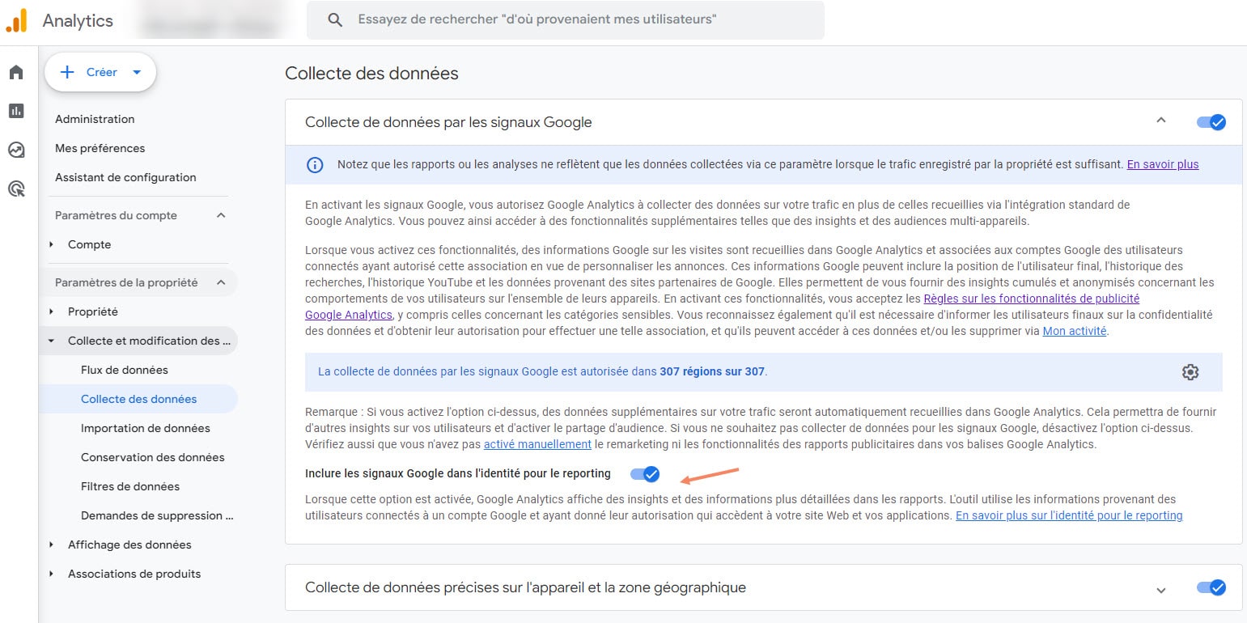Open the Advertising icon in left rail

[16, 189]
